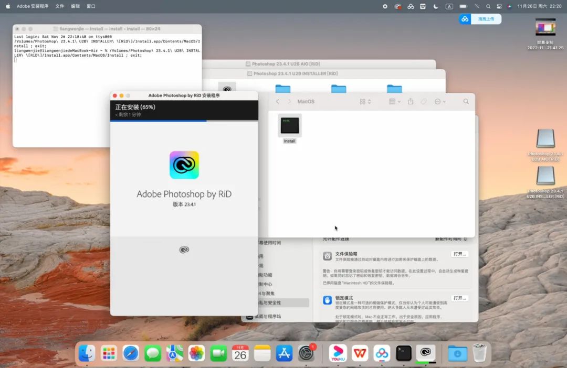Go back in the MacOS Finder window
567x368 pixels.
278,102
